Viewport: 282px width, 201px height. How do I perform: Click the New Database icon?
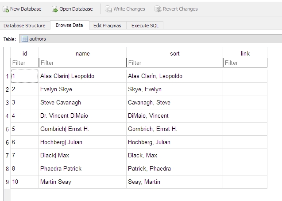(6, 9)
